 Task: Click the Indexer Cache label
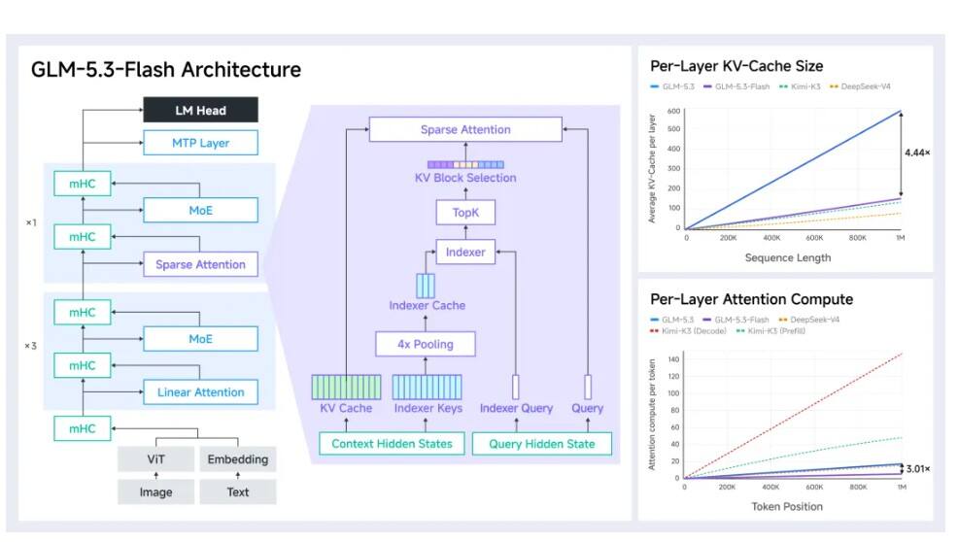click(428, 306)
